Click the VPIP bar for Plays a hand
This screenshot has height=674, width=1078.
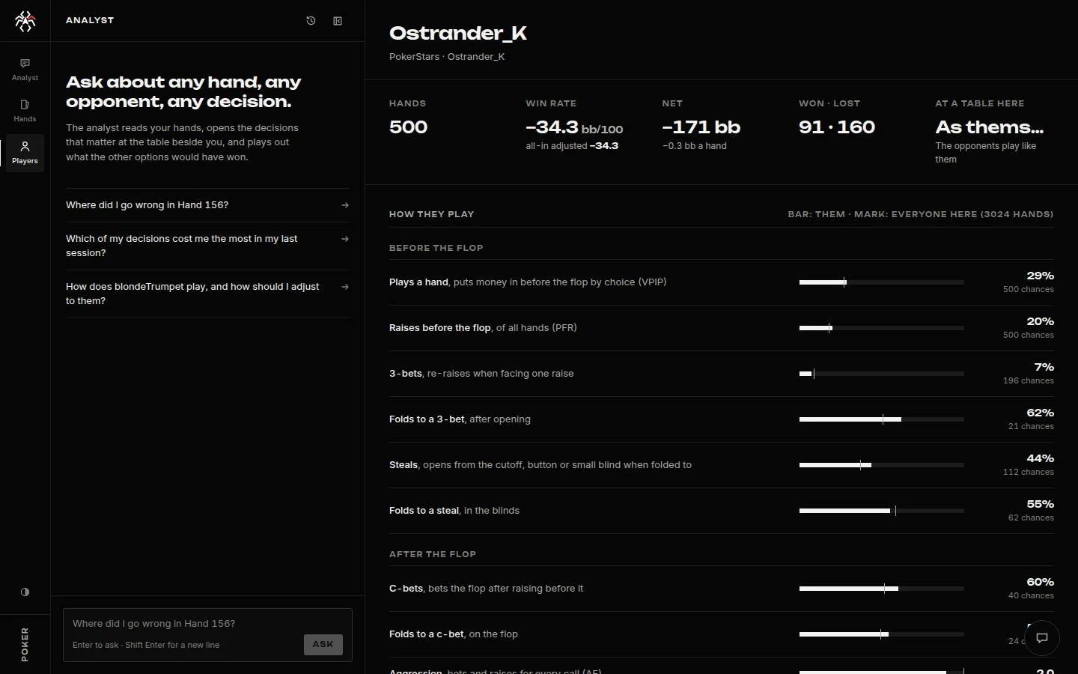tap(882, 282)
